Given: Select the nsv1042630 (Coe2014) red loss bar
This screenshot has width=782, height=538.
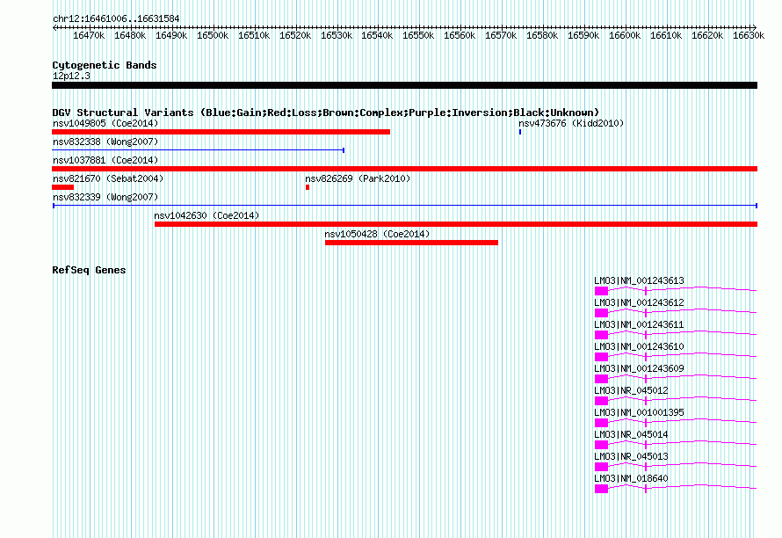Looking at the screenshot, I should pyautogui.click(x=456, y=224).
